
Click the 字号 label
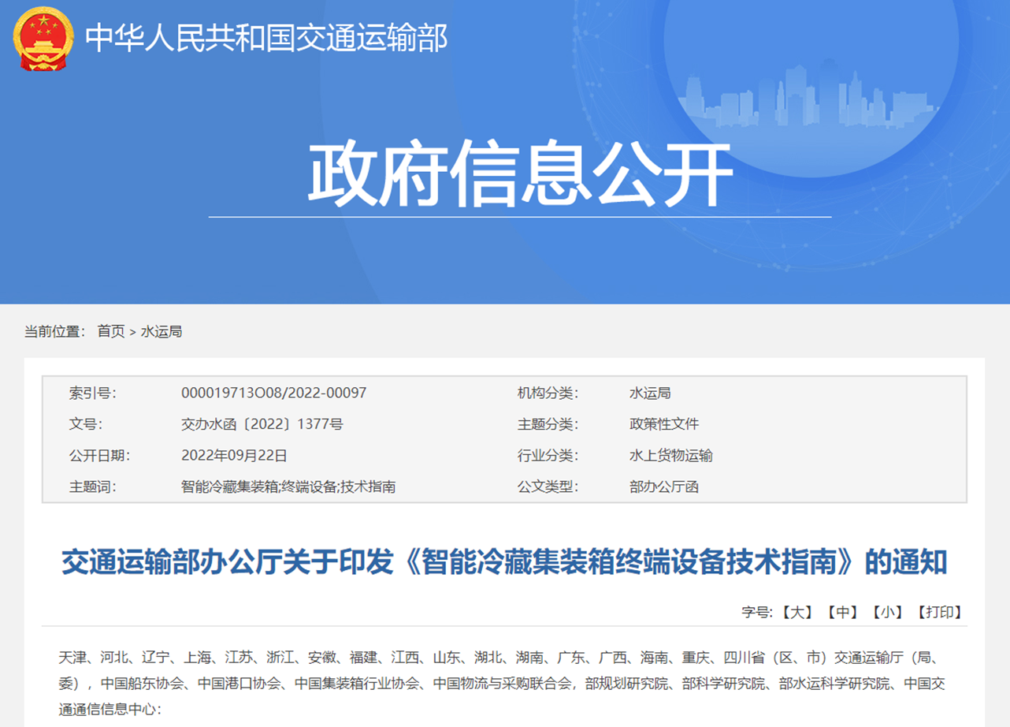pyautogui.click(x=759, y=612)
